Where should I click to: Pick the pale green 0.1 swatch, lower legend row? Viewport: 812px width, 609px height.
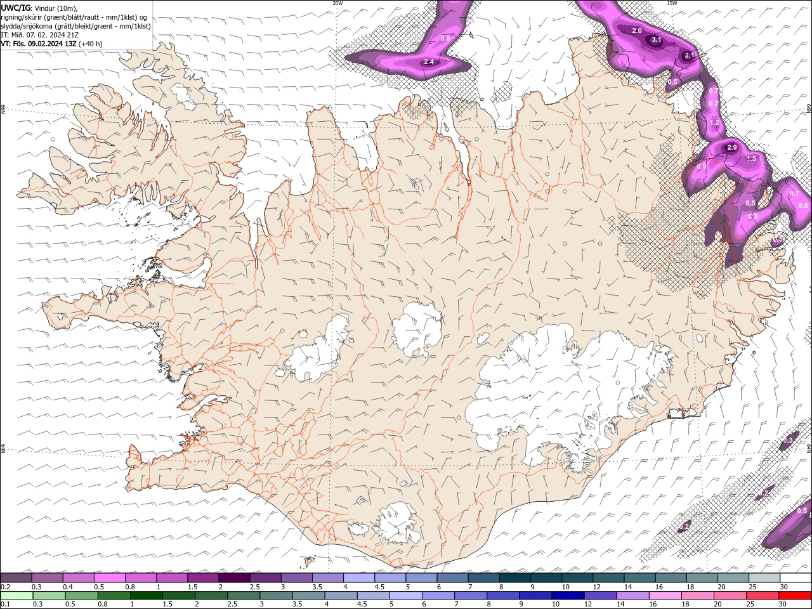click(x=16, y=596)
